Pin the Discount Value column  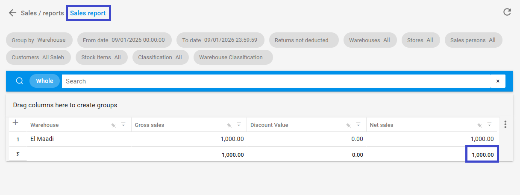tap(349, 125)
